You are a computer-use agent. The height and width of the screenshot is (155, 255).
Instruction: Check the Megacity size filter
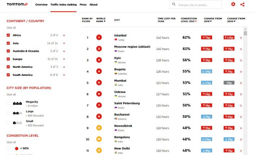point(8,104)
